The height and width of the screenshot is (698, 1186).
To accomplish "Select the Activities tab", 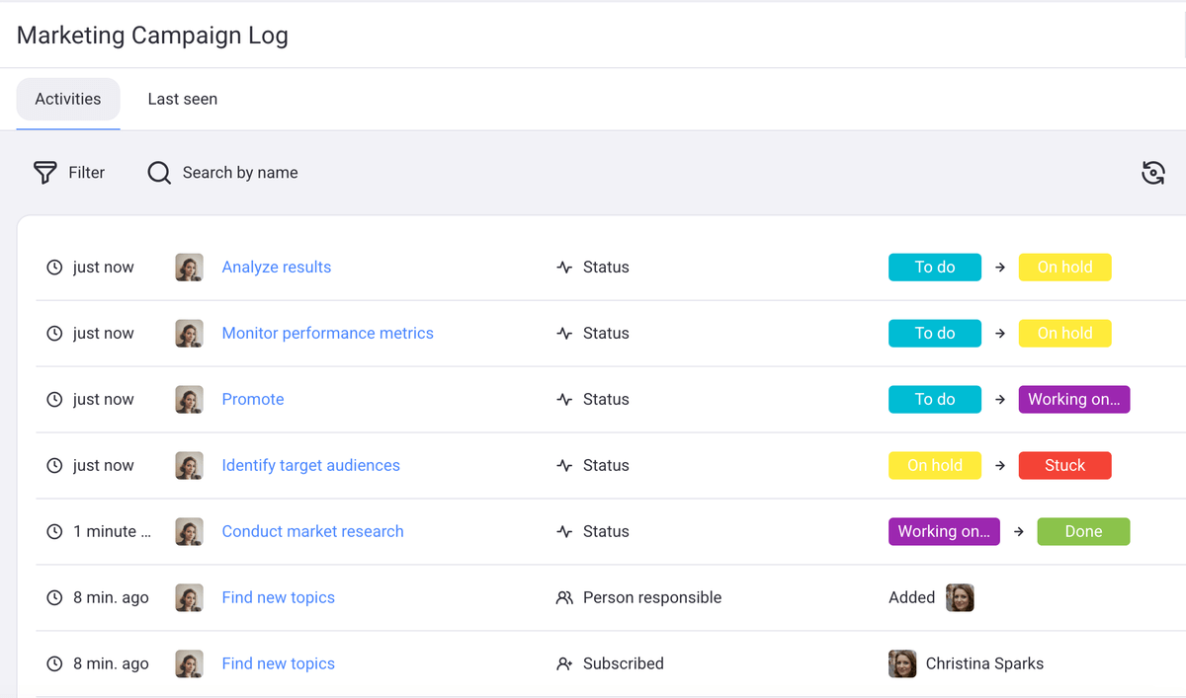I will coord(68,99).
